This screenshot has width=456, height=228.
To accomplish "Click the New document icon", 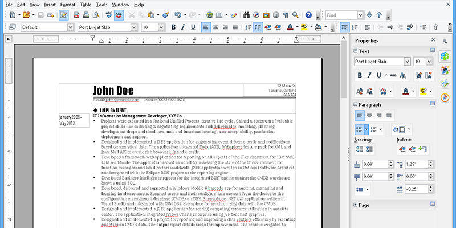I will 13,15.
